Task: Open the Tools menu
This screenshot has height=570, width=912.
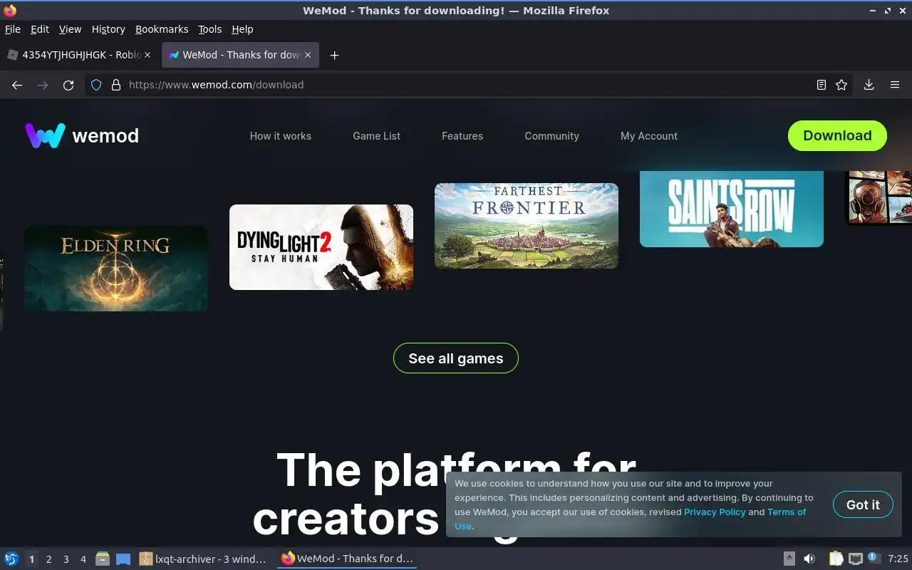Action: click(x=210, y=29)
